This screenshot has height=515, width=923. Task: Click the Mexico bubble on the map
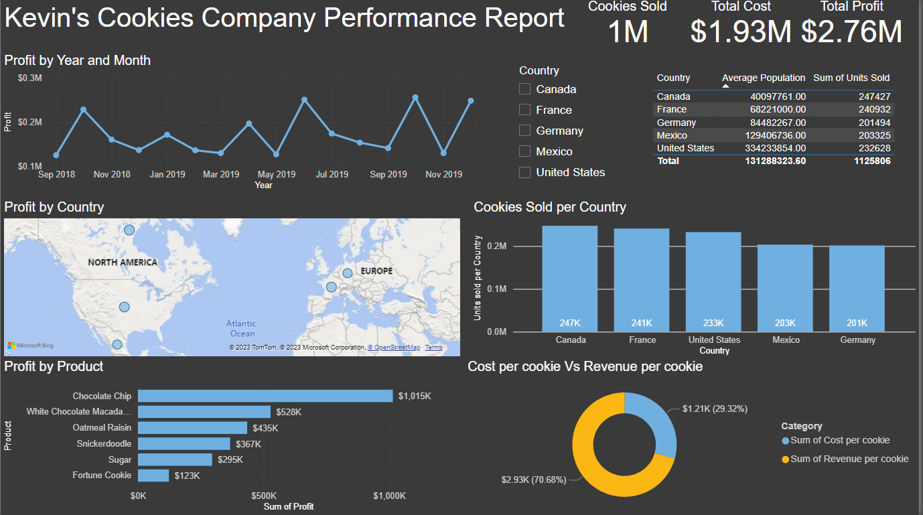[117, 344]
